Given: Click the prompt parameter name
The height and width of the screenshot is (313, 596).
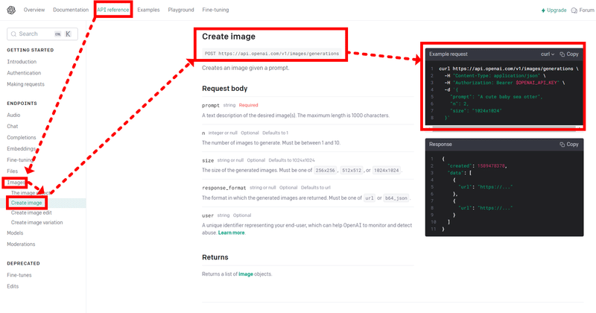Looking at the screenshot, I should [x=211, y=105].
